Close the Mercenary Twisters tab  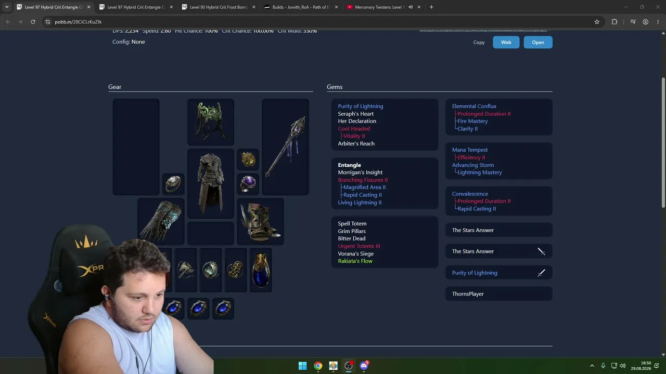419,7
